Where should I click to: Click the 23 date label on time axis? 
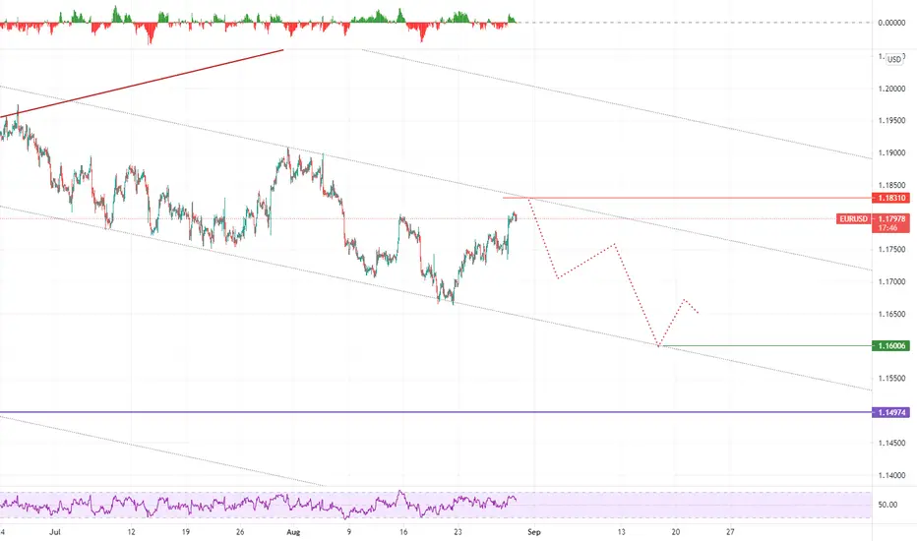pyautogui.click(x=458, y=532)
